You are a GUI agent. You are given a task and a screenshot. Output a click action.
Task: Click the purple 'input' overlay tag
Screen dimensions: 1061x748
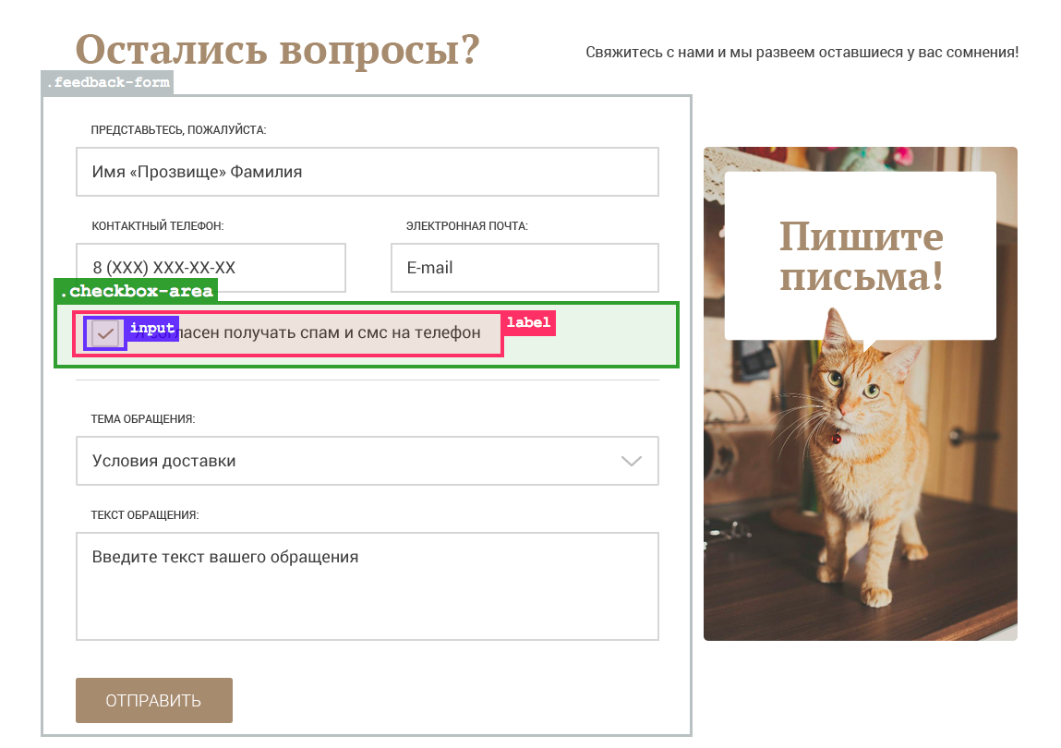point(152,328)
